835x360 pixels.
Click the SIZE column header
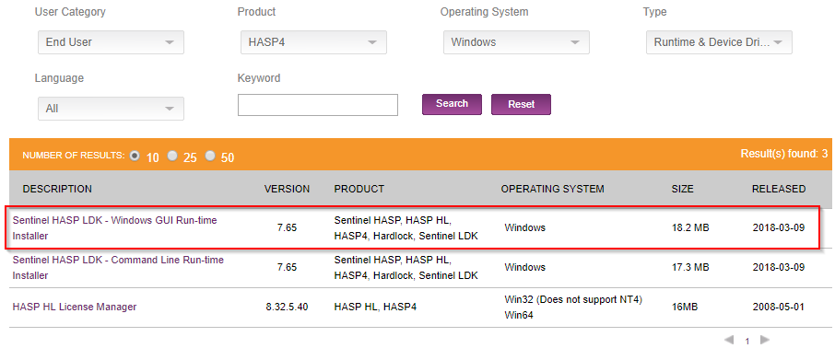click(x=683, y=189)
